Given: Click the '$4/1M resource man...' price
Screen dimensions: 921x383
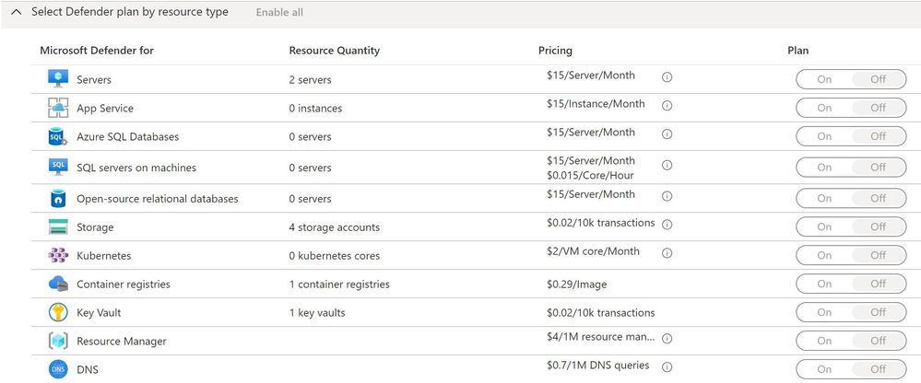Looking at the screenshot, I should (600, 337).
